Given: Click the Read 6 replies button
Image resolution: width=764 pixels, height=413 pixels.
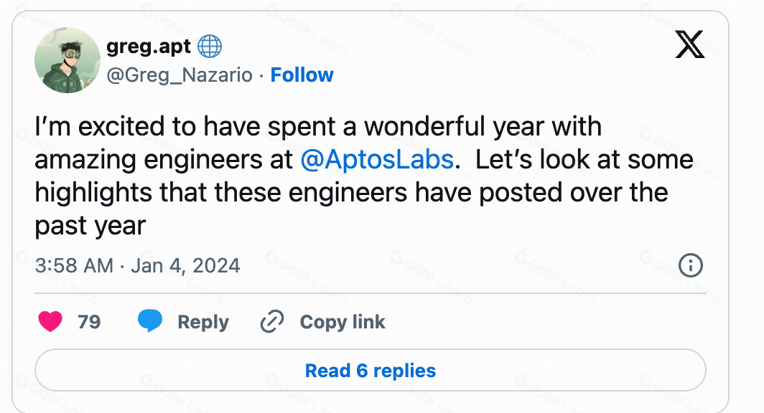Looking at the screenshot, I should [x=371, y=371].
